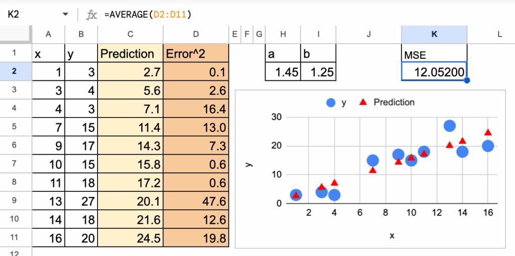Select row 2 header

tap(15, 71)
